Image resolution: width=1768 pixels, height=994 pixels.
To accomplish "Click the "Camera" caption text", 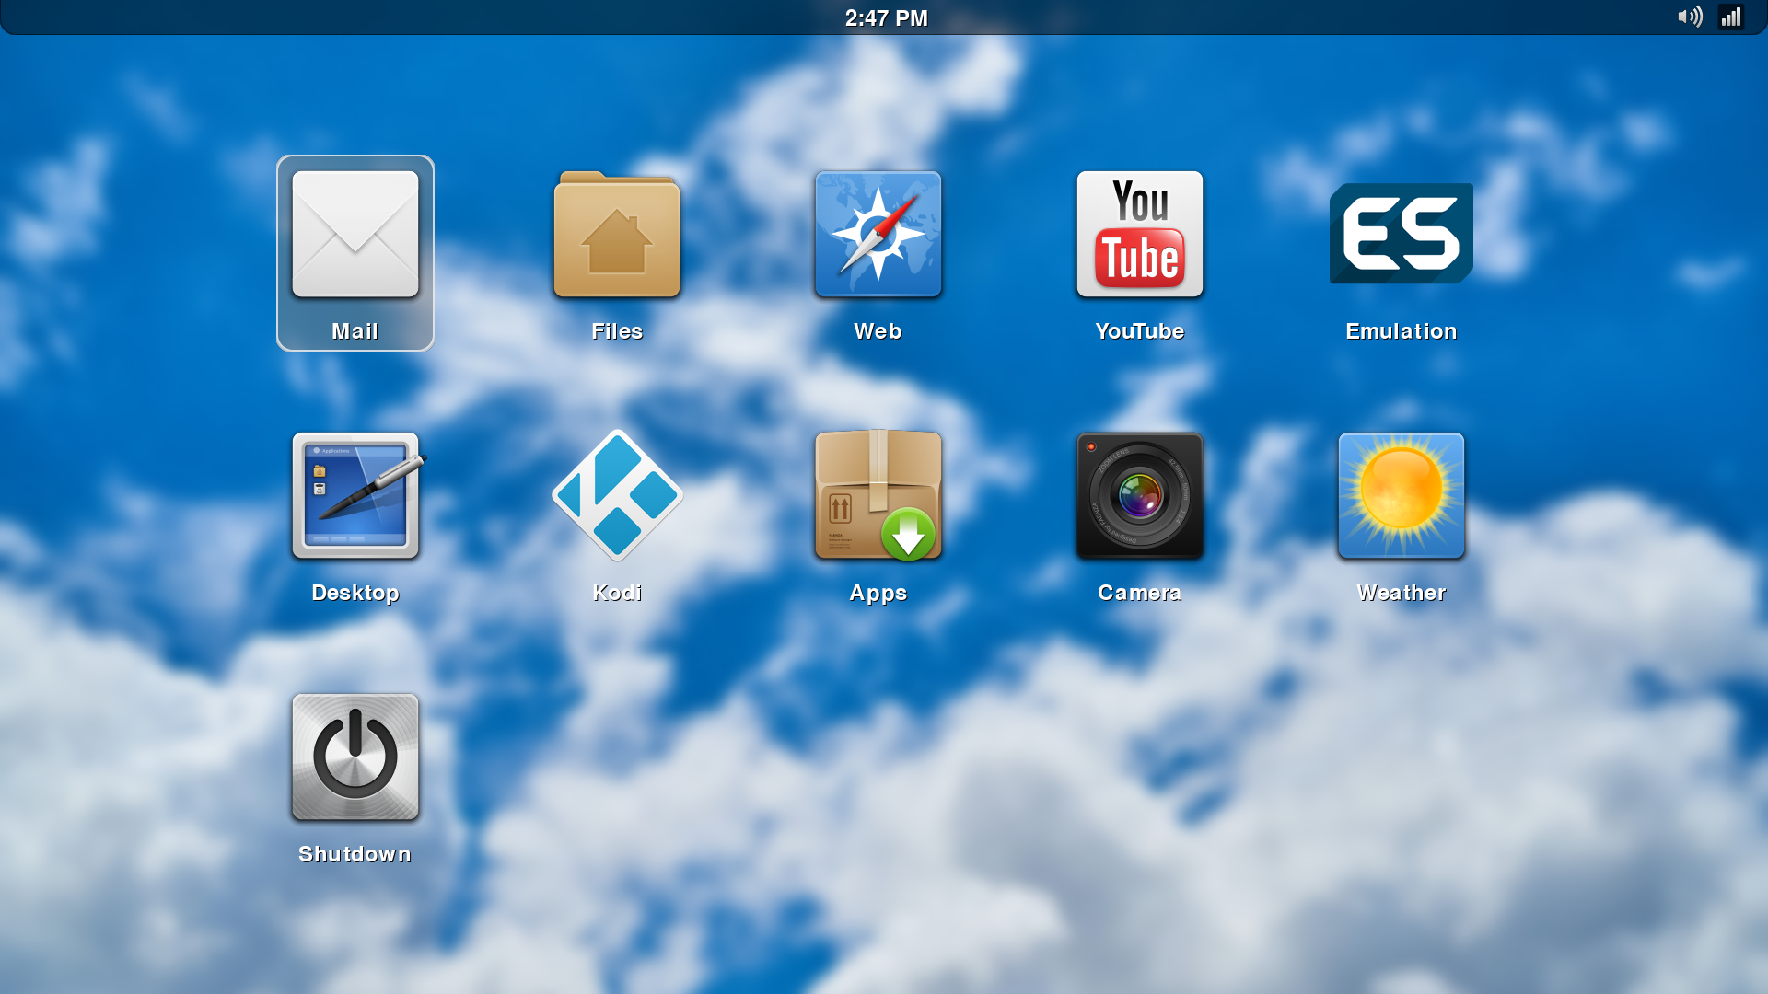I will tap(1140, 593).
